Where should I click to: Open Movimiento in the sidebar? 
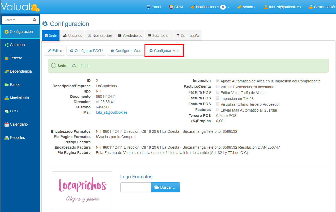coord(19,98)
